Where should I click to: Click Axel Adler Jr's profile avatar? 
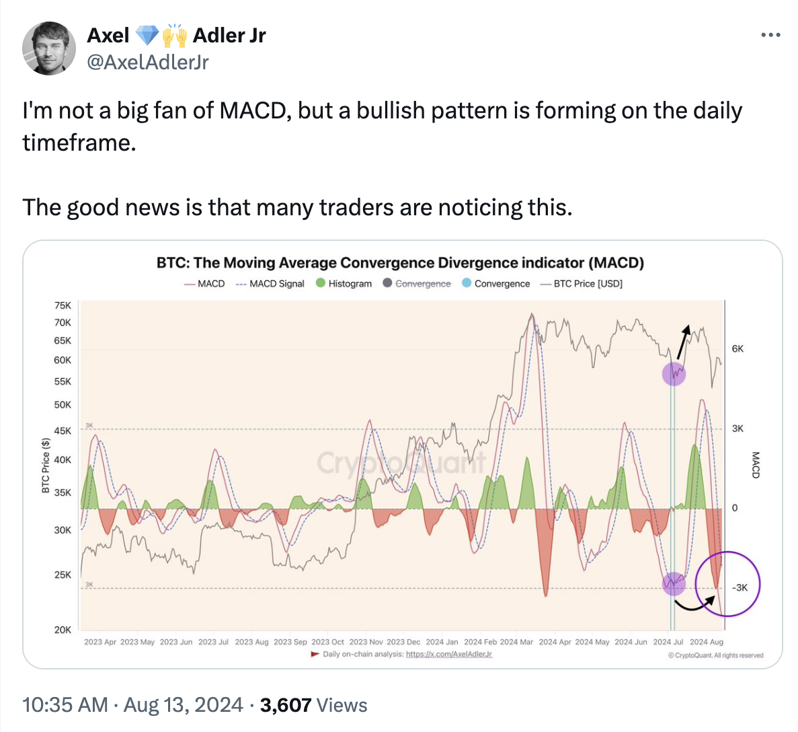(49, 48)
